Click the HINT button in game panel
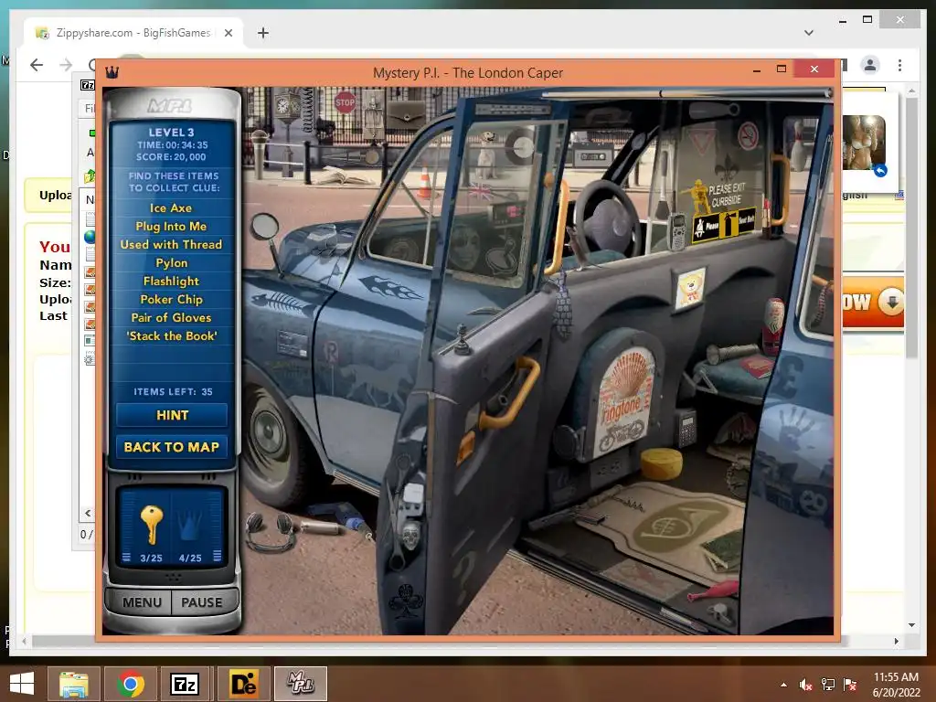Screen dimensions: 936x702 172,415
